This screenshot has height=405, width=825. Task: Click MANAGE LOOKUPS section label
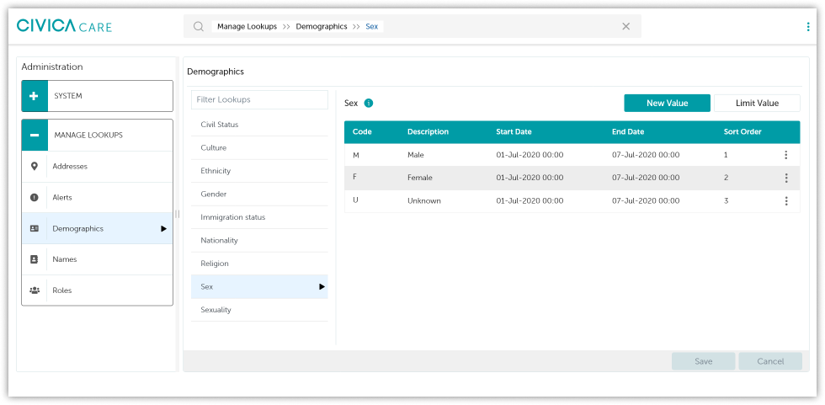click(x=88, y=136)
